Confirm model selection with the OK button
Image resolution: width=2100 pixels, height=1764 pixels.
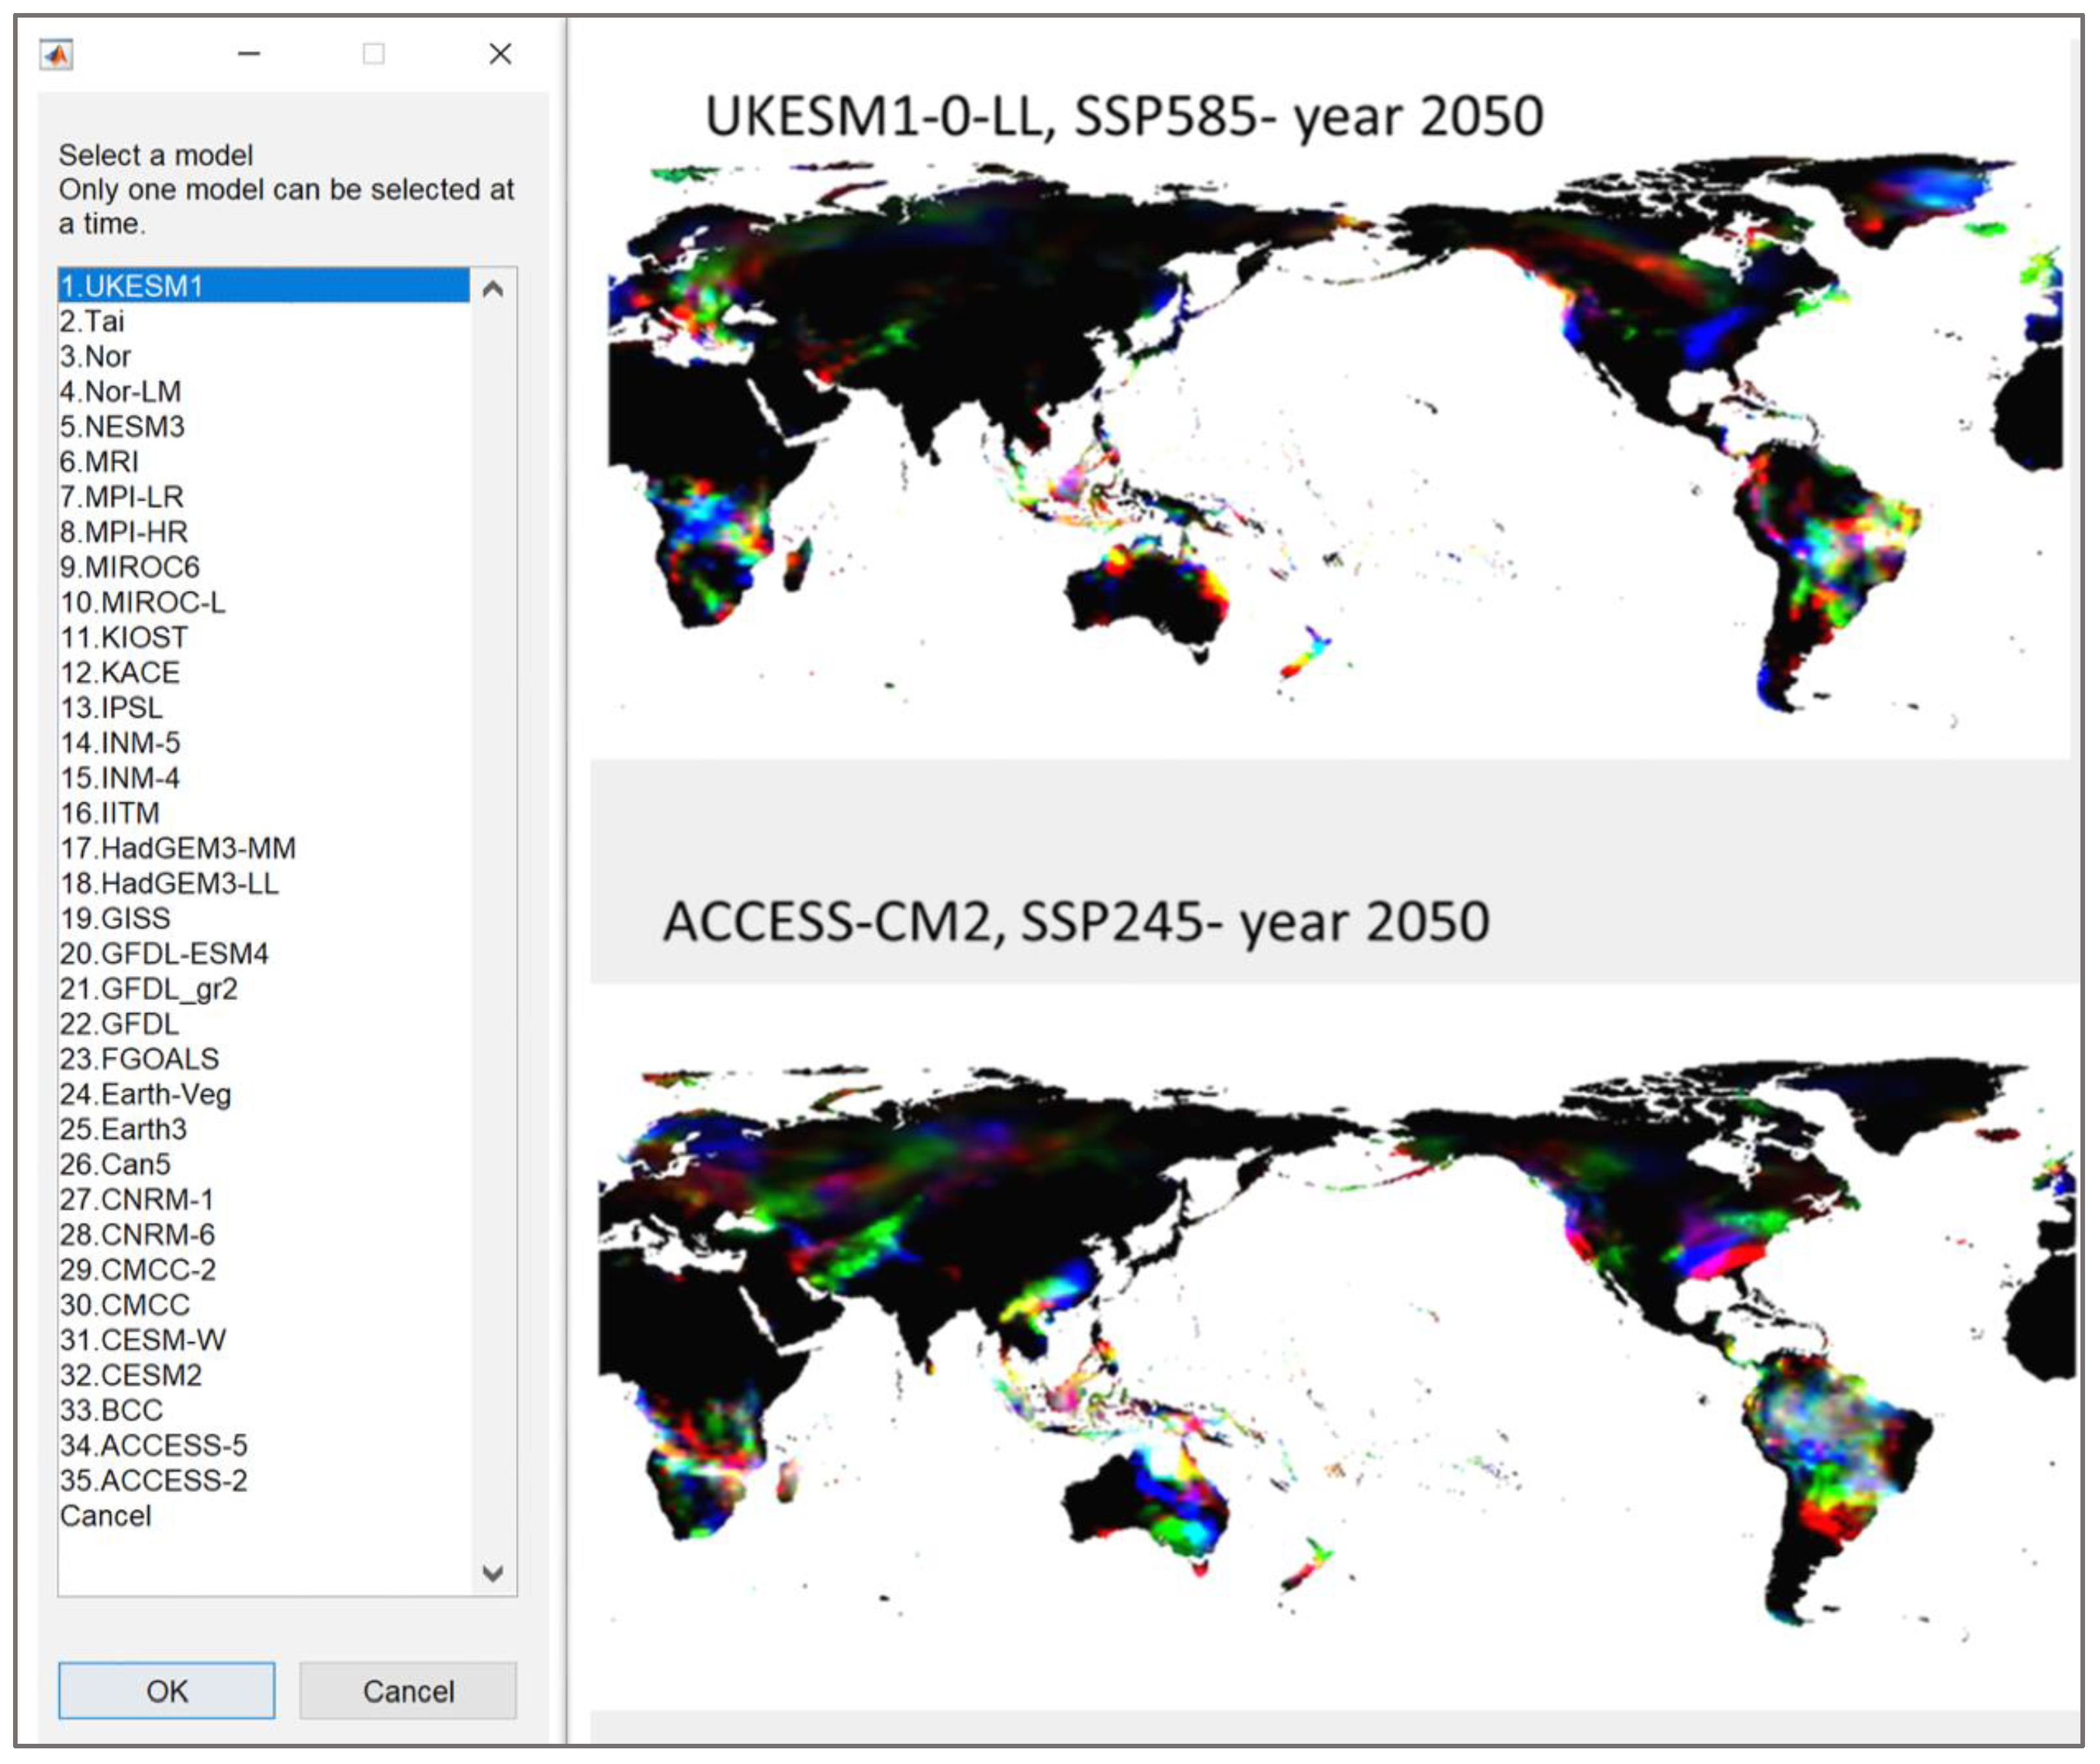(166, 1692)
